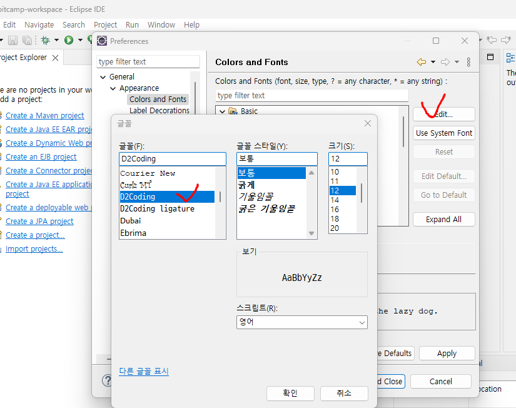Click Create a JPA project link
This screenshot has width=516, height=408.
click(x=39, y=222)
